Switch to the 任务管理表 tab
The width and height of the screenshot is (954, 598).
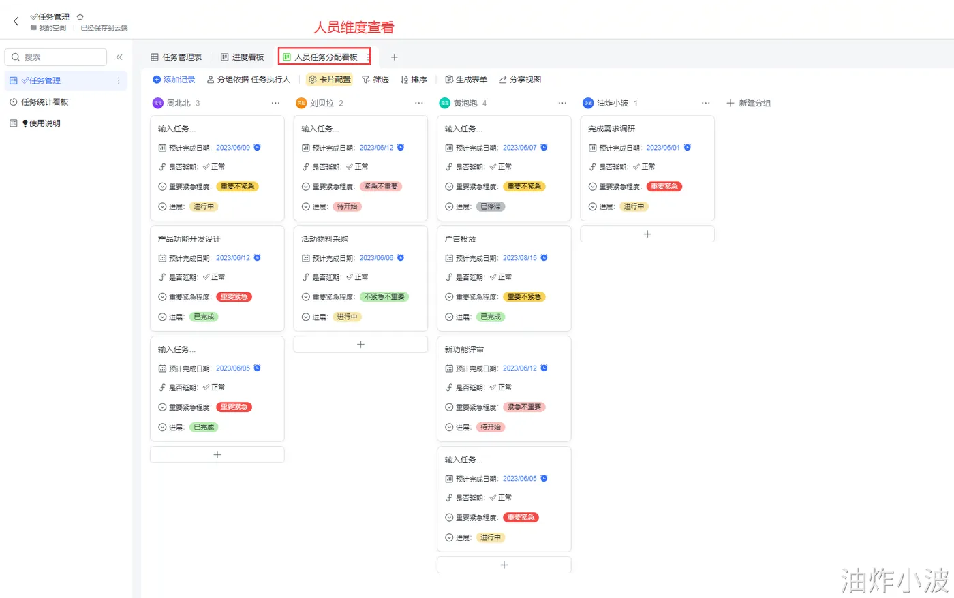pyautogui.click(x=176, y=57)
